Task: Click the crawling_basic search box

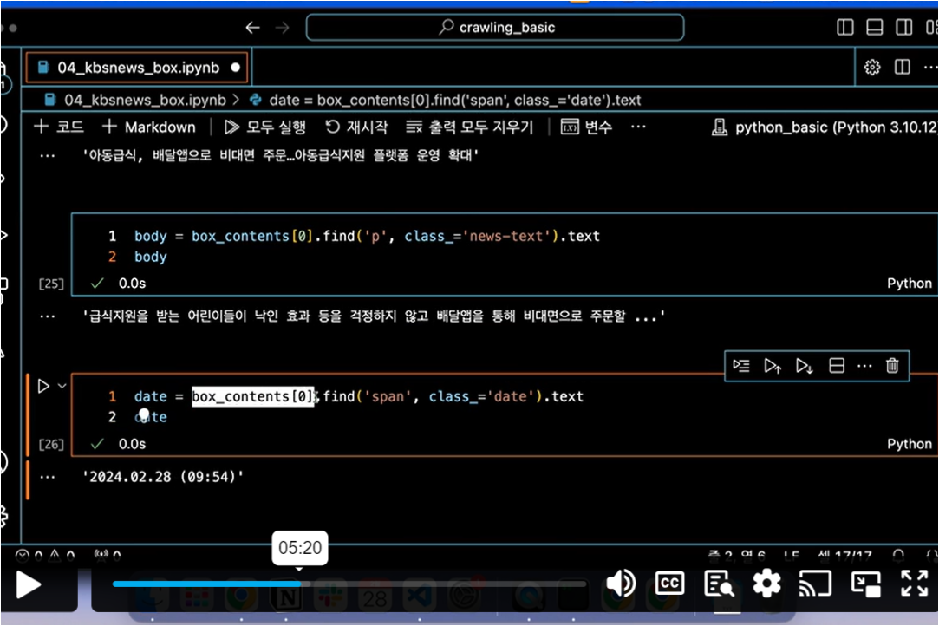Action: (x=495, y=28)
